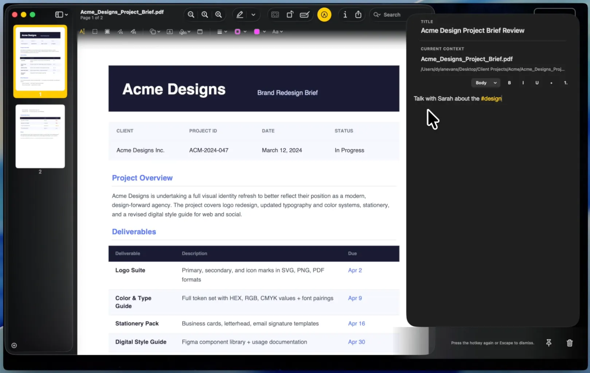Select the highlight pen tool
590x373 pixels.
click(x=239, y=15)
